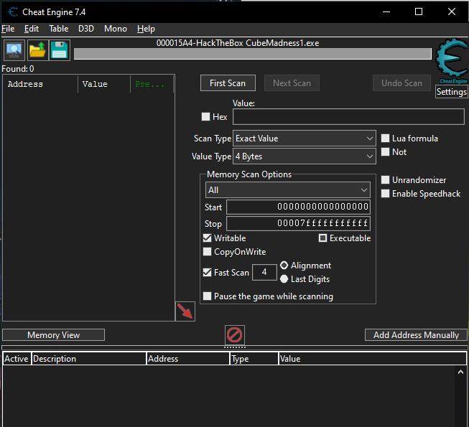Screen dimensions: 469x427
Task: Select the Last Digits radio button
Action: click(284, 279)
